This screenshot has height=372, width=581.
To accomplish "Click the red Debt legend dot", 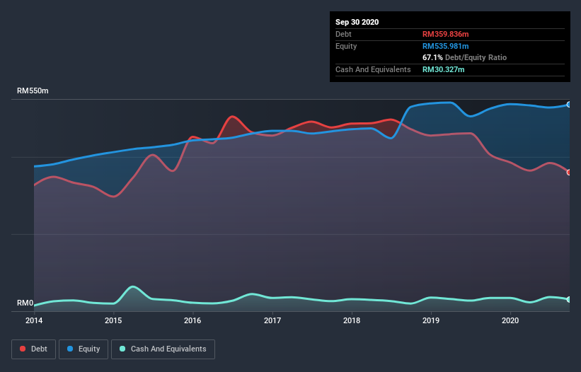I will (x=23, y=349).
